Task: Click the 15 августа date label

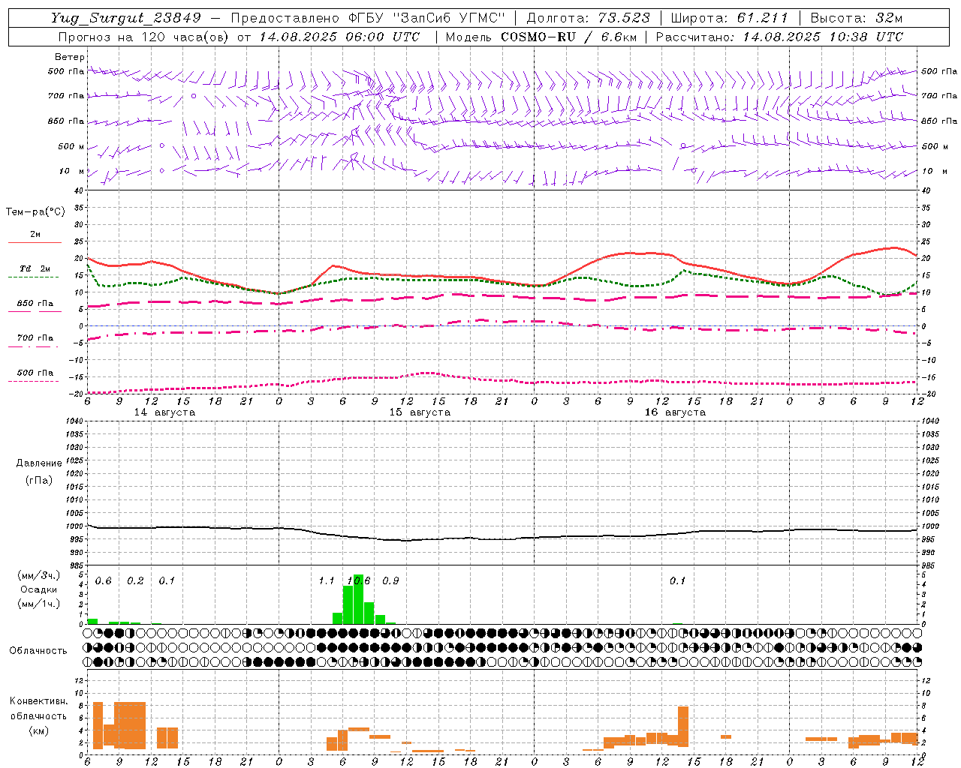Action: 420,412
